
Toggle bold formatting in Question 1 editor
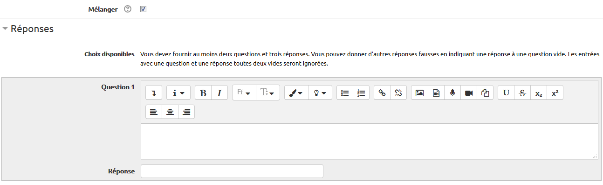point(203,93)
